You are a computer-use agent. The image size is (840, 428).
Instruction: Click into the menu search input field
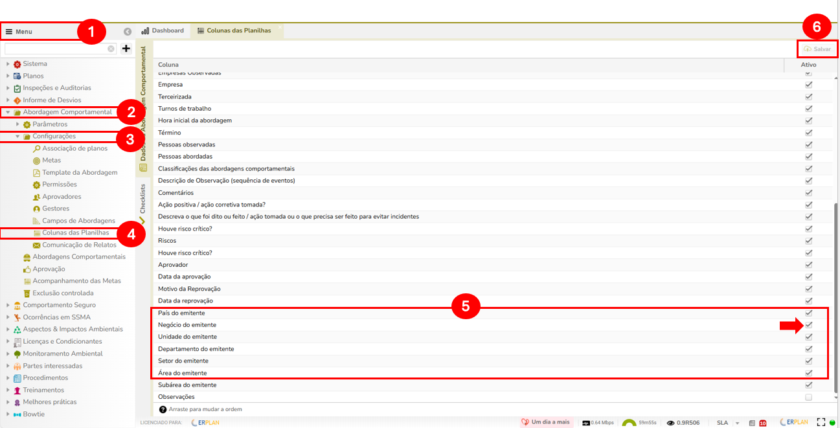(55, 49)
